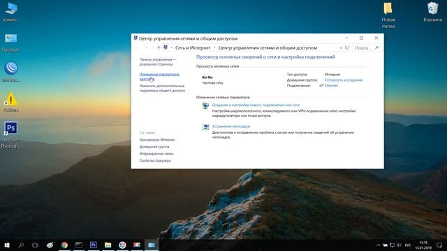Click the Поиск search field

click(x=366, y=48)
